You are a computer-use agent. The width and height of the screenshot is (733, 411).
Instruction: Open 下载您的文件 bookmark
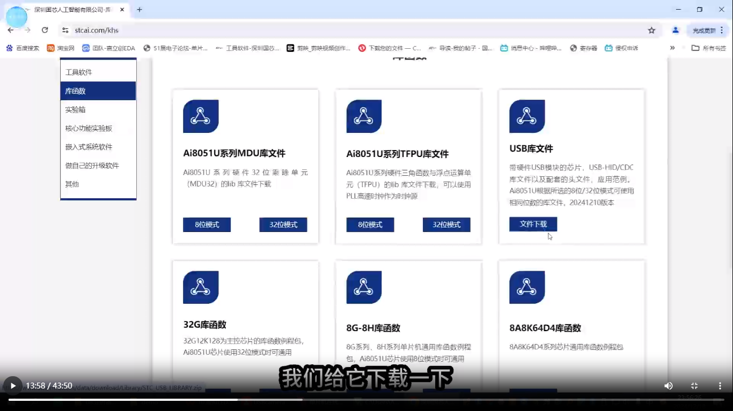pyautogui.click(x=390, y=48)
